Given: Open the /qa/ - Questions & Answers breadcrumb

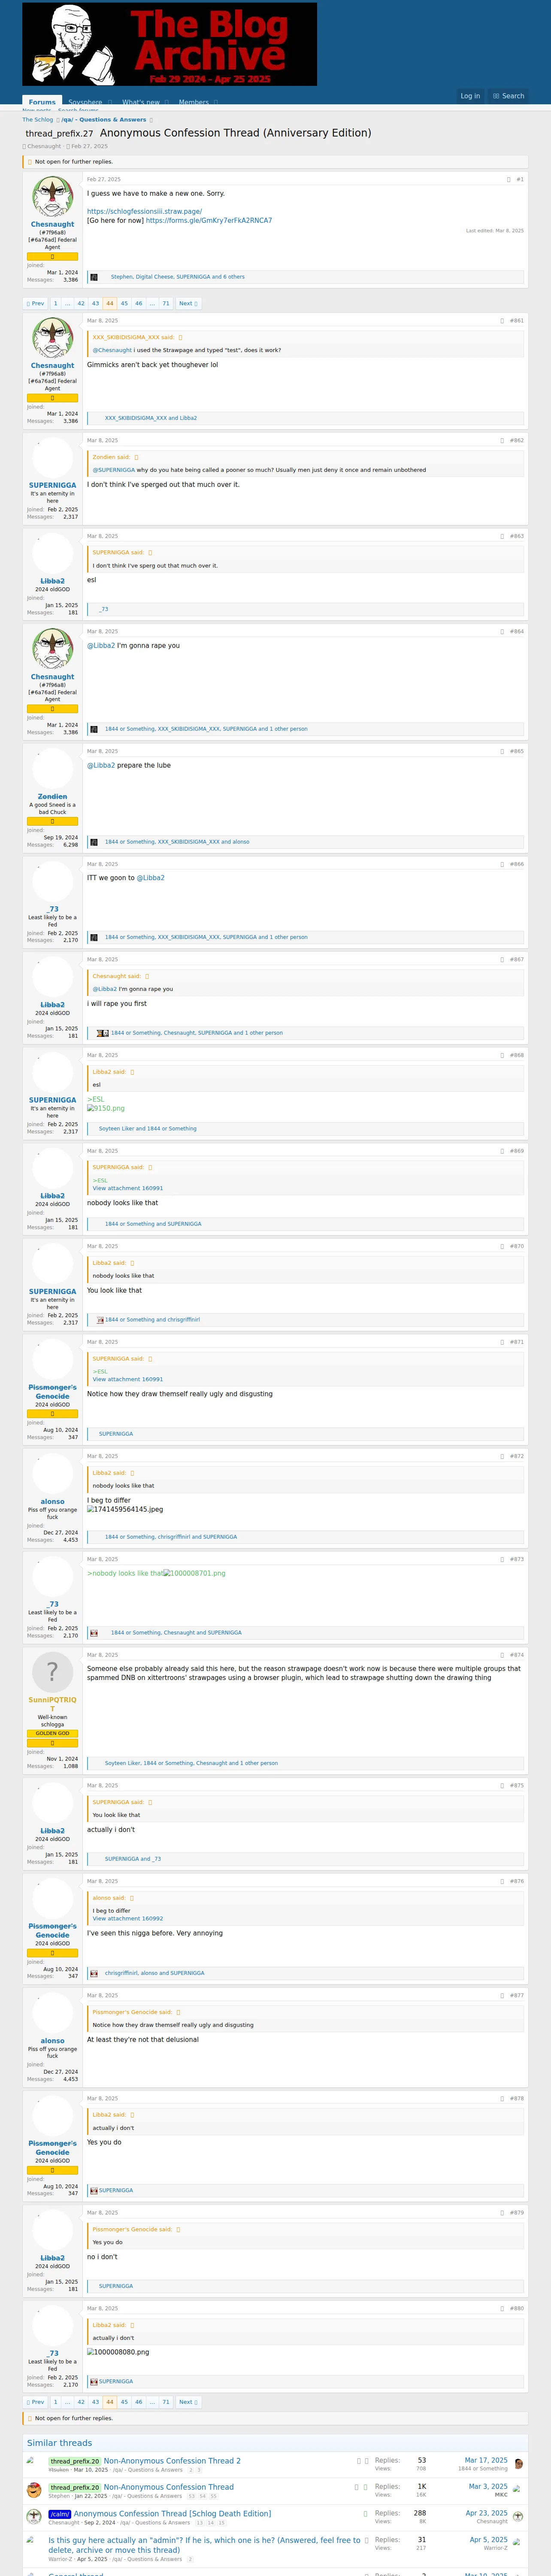Looking at the screenshot, I should pyautogui.click(x=104, y=120).
